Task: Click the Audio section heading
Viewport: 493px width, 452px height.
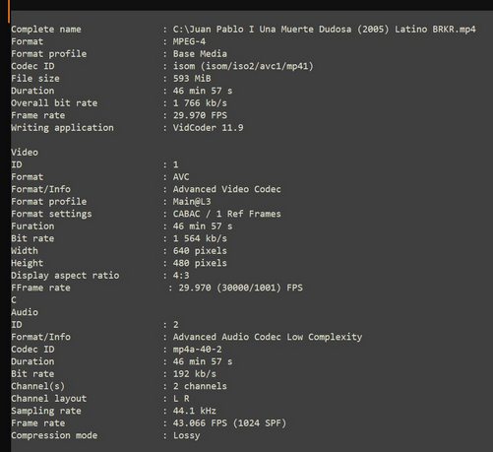Action: (25, 312)
